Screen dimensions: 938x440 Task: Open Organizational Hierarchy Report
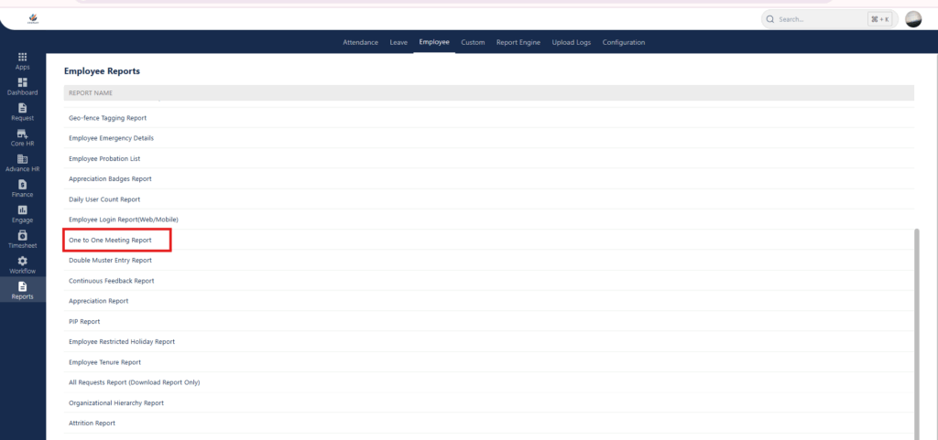(x=489, y=403)
